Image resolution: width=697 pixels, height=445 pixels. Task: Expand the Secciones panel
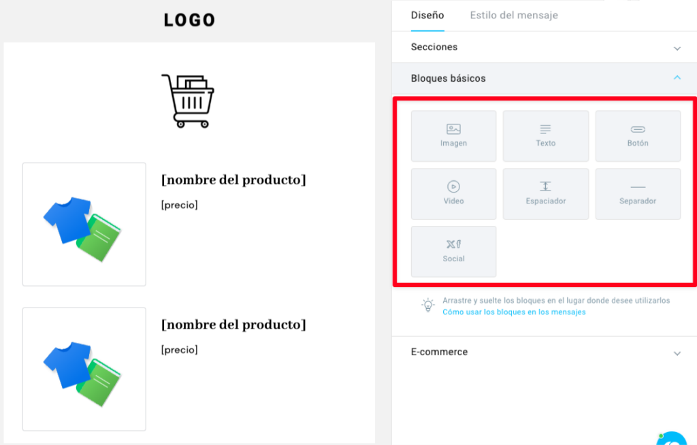545,47
